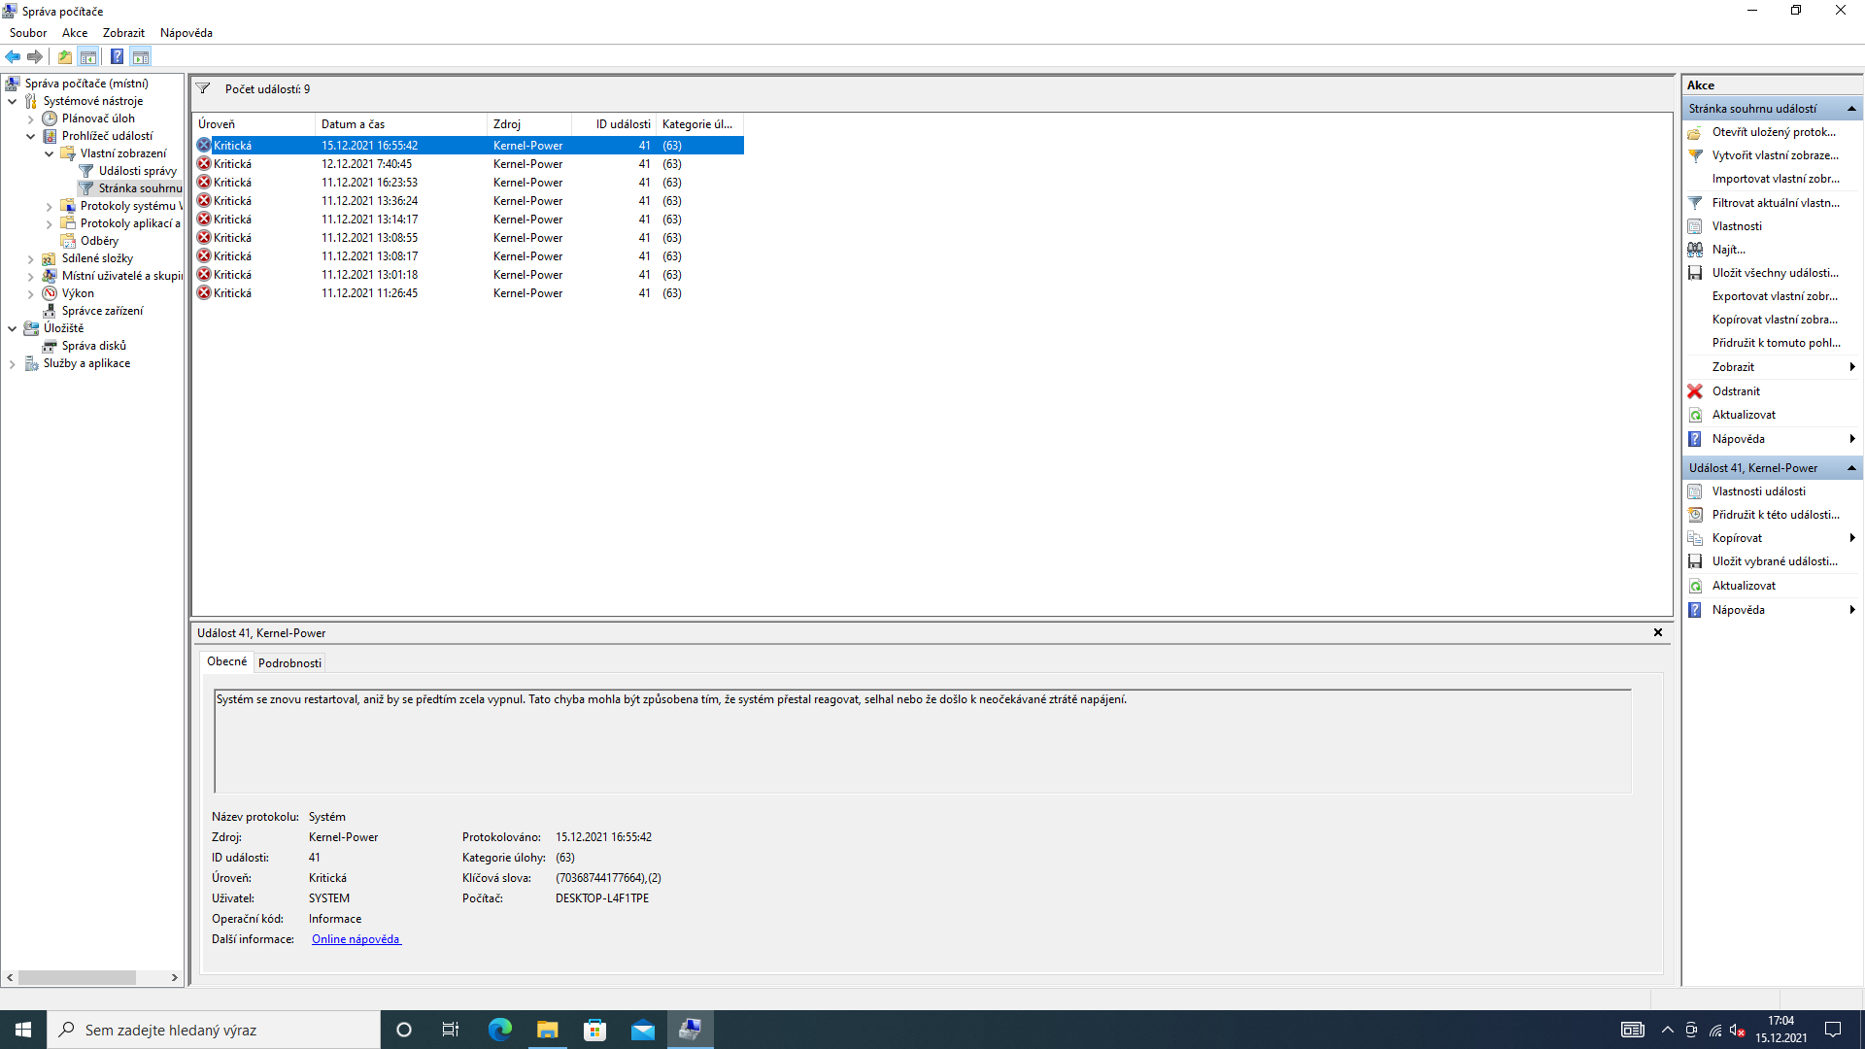
Task: Open Online nápověda link
Action: pyautogui.click(x=356, y=939)
